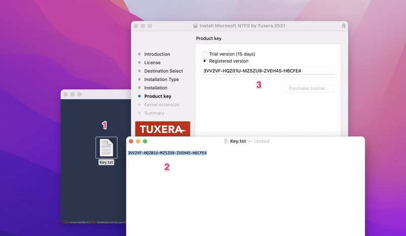The width and height of the screenshot is (406, 236).
Task: Close the Key.txt window with red button
Action: click(131, 141)
